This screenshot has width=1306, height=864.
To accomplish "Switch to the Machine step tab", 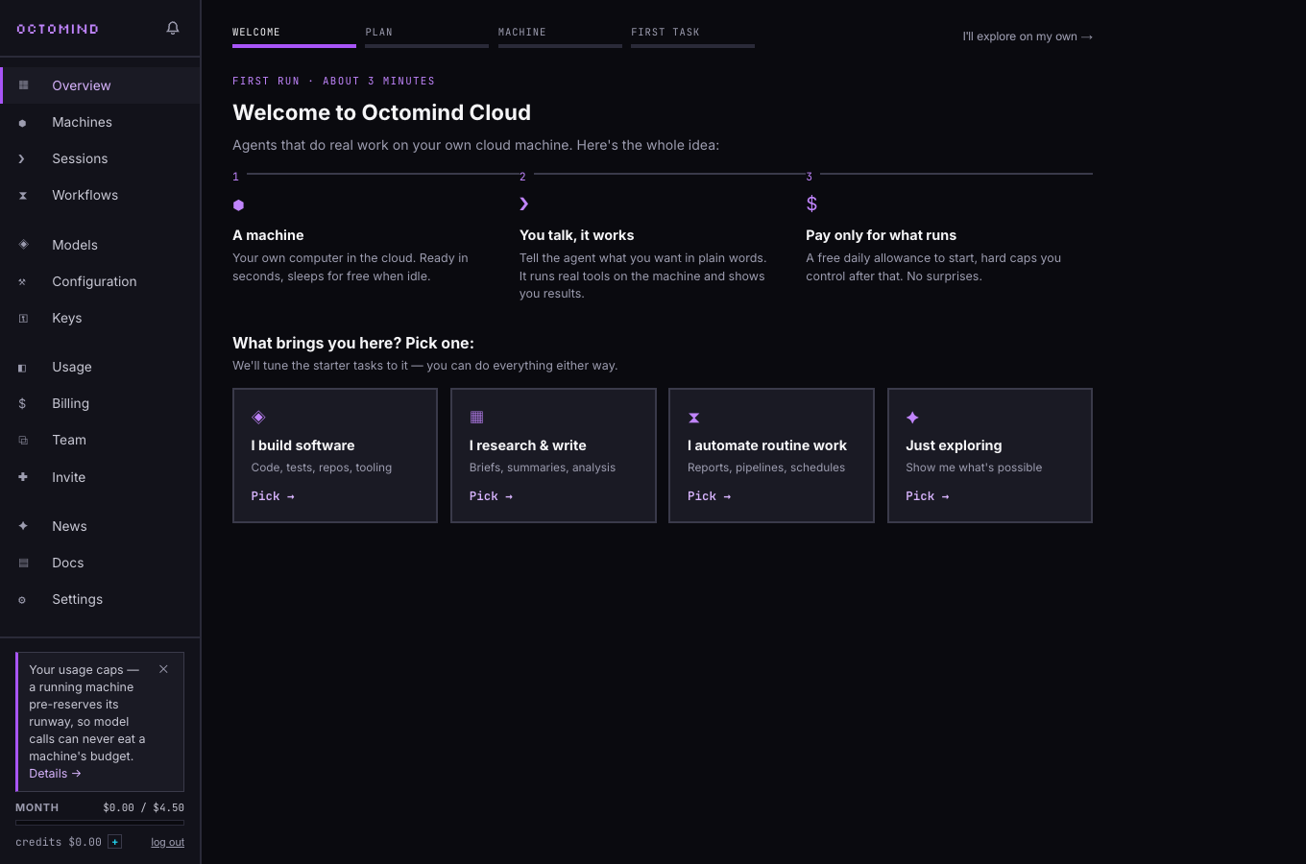I will click(x=560, y=36).
